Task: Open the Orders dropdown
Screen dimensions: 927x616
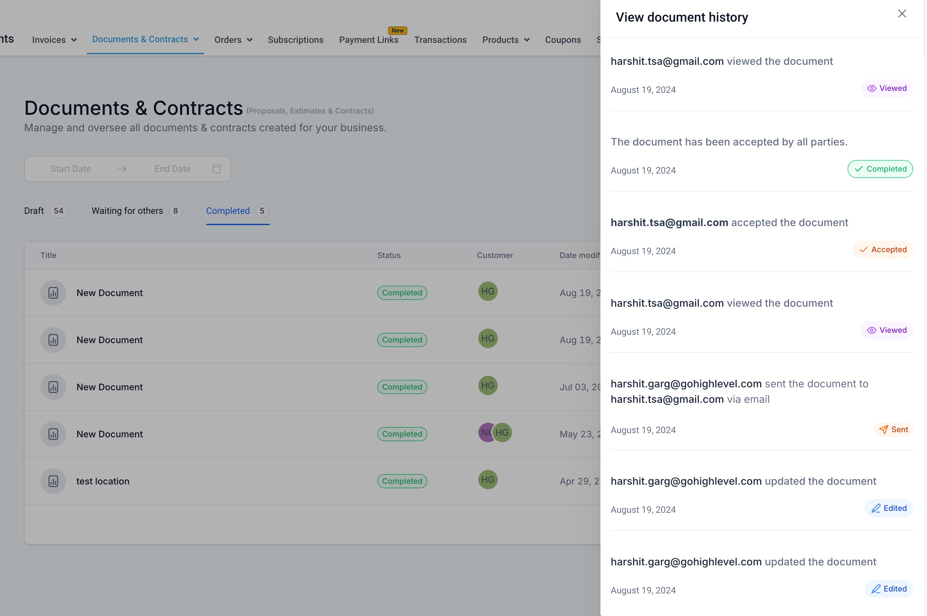Action: point(233,40)
